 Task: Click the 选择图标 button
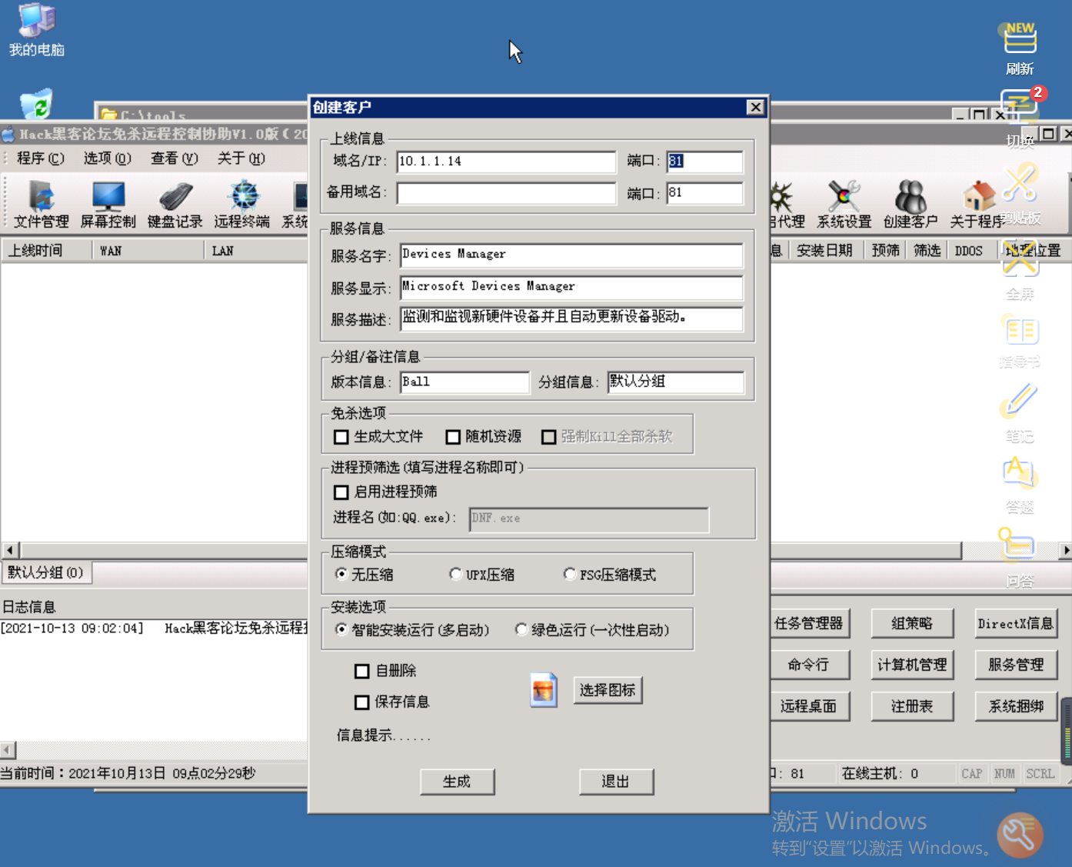pyautogui.click(x=608, y=690)
